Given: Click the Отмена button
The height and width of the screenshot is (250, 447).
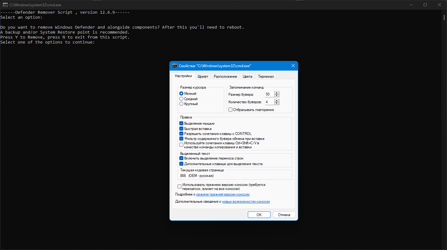Looking at the screenshot, I should (284, 215).
